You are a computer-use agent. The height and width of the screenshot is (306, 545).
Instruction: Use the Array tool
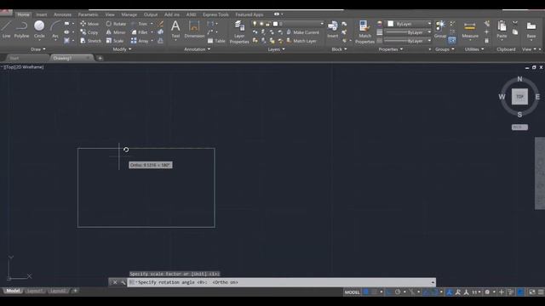pos(140,41)
